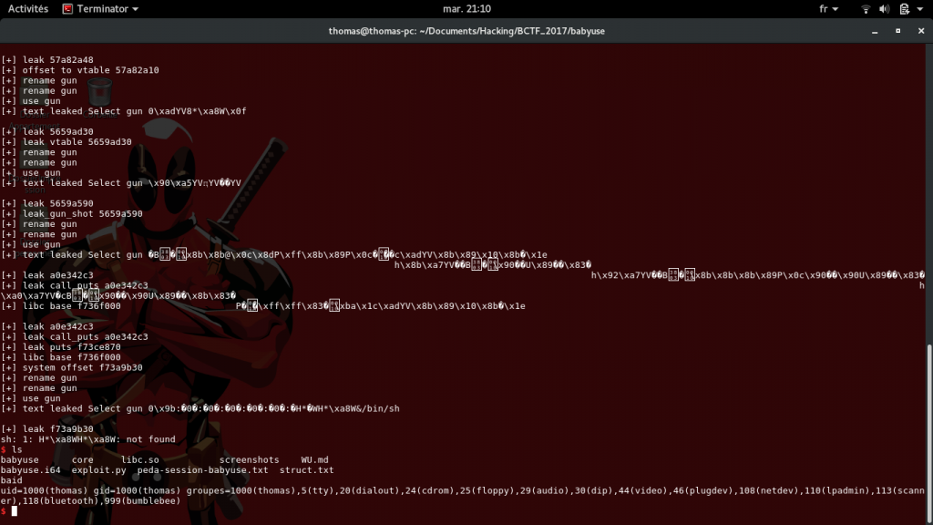The width and height of the screenshot is (933, 525).
Task: Click the '[+] leak puts f73ce870' line
Action: (x=61, y=347)
